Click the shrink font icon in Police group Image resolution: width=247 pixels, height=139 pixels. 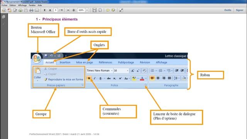pyautogui.click(x=138, y=71)
